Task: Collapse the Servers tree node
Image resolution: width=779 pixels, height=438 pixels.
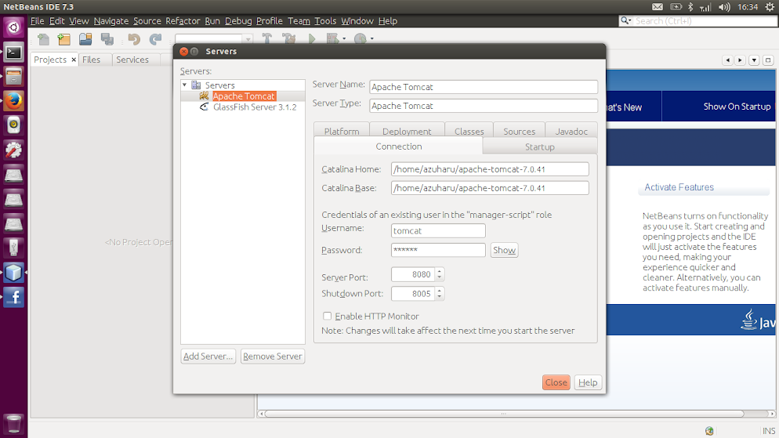Action: click(x=185, y=85)
